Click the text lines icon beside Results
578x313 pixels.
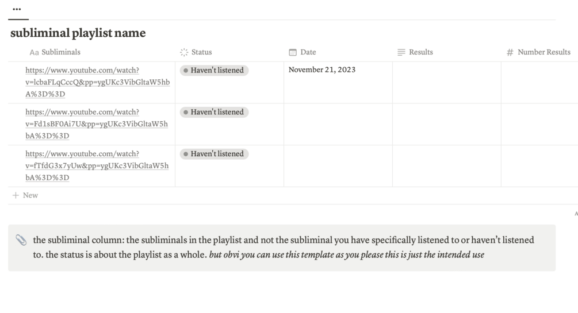[x=401, y=52]
